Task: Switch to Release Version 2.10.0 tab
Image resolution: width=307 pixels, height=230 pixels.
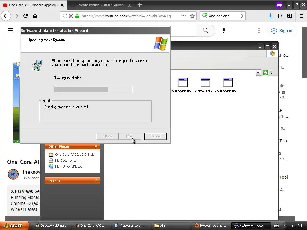Action: click(x=100, y=5)
